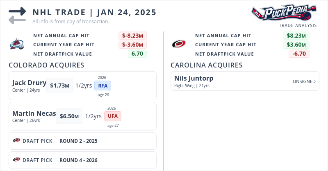Screen dimensions: 328x171
Task: Click Jack Drury's RFA status badge
Action: coord(102,85)
